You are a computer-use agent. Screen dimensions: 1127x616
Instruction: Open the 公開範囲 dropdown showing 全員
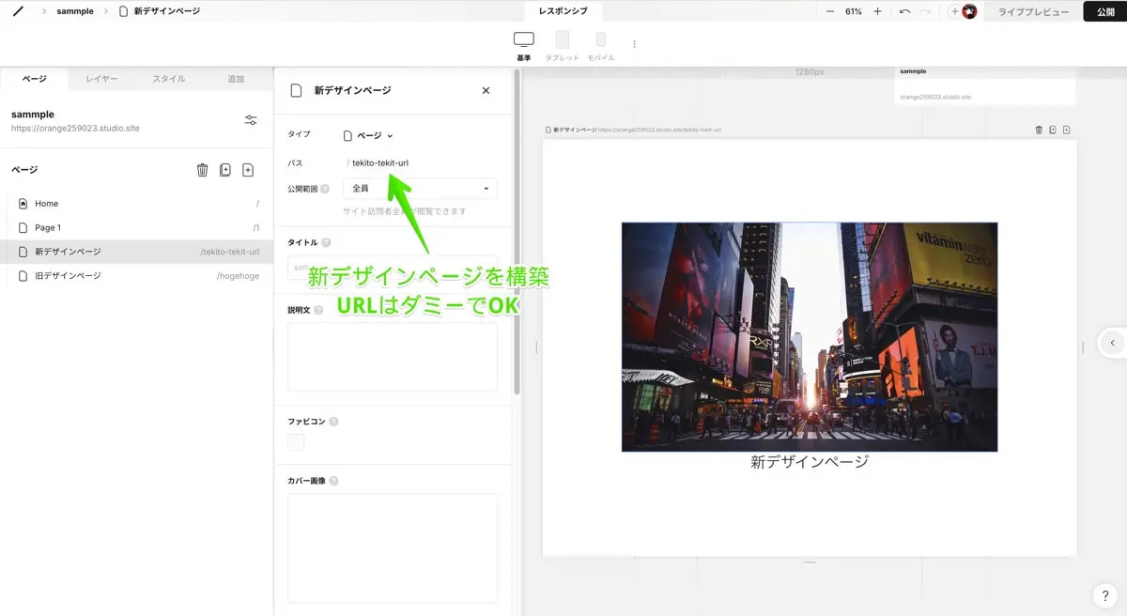point(420,188)
